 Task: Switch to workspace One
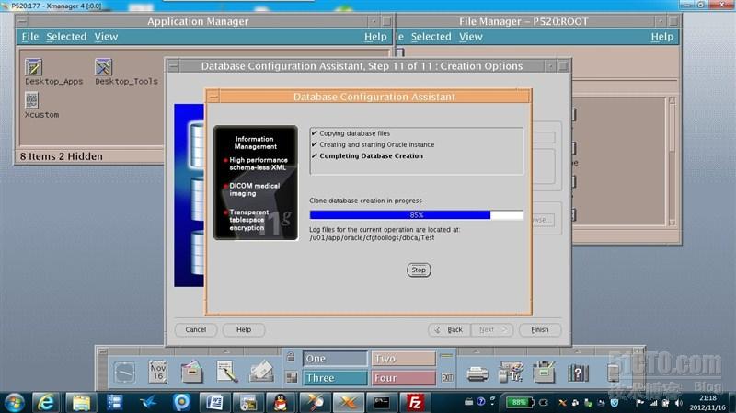(x=335, y=359)
